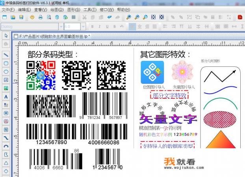Image resolution: width=245 pixels, height=177 pixels.
Task: Click the 矢量文字 vector text object
Action: [168, 119]
